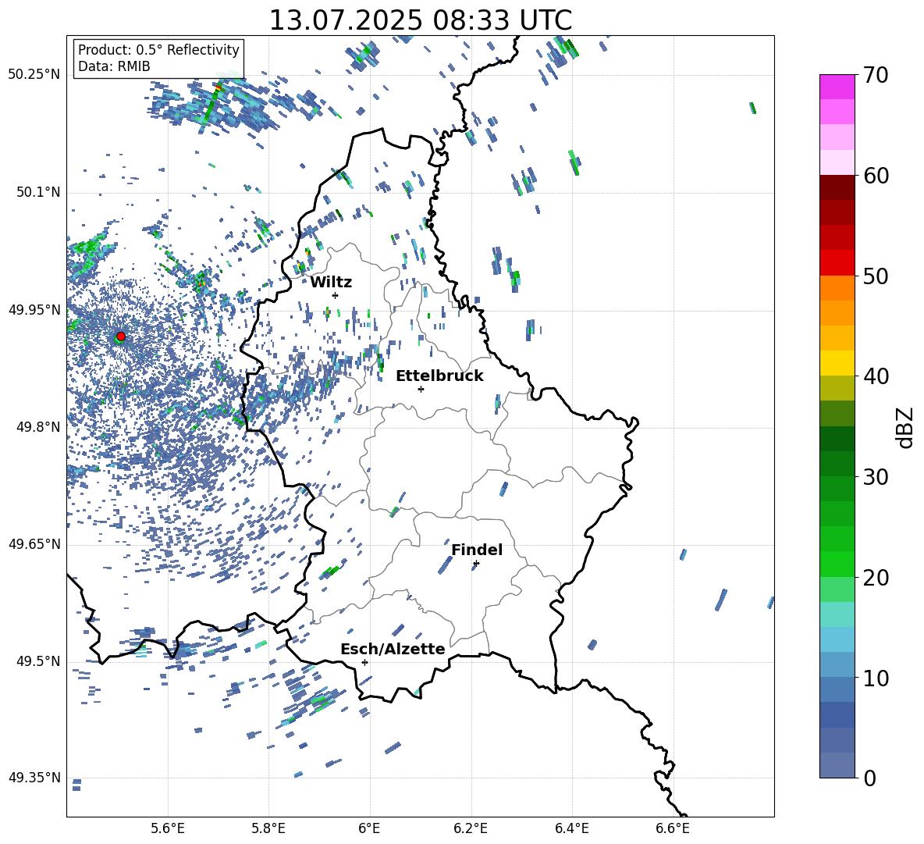This screenshot has height=844, width=924.
Task: Click the 50.25°N latitude label
Action: (34, 75)
